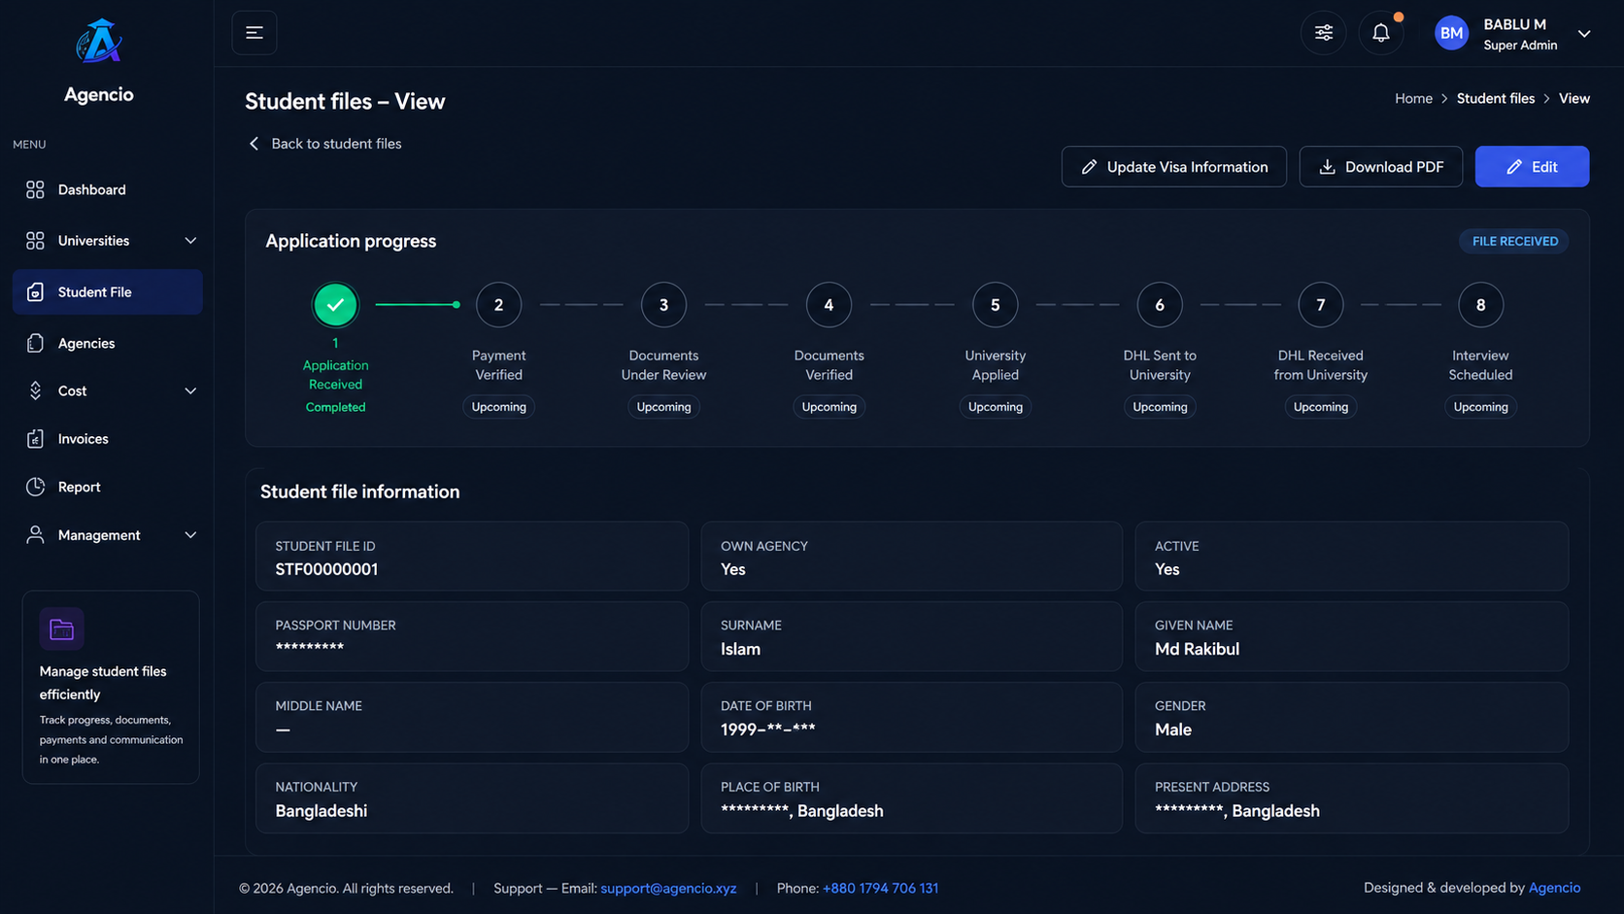Click Student files in the breadcrumb
Screen dimensions: 1624x914
pos(1495,98)
